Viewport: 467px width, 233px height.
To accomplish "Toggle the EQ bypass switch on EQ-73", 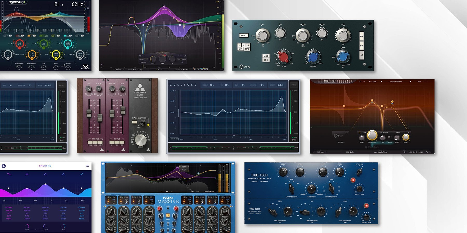I will [x=361, y=46].
